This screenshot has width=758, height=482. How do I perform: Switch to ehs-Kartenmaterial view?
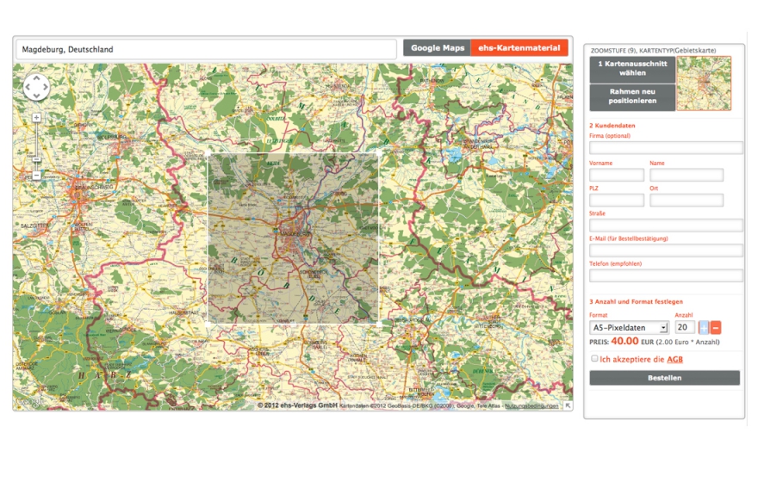[x=519, y=48]
